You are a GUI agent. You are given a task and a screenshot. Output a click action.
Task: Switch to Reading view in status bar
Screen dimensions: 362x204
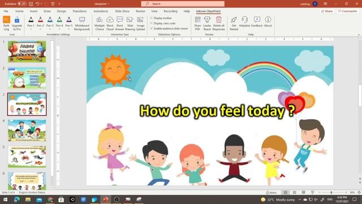click(304, 193)
